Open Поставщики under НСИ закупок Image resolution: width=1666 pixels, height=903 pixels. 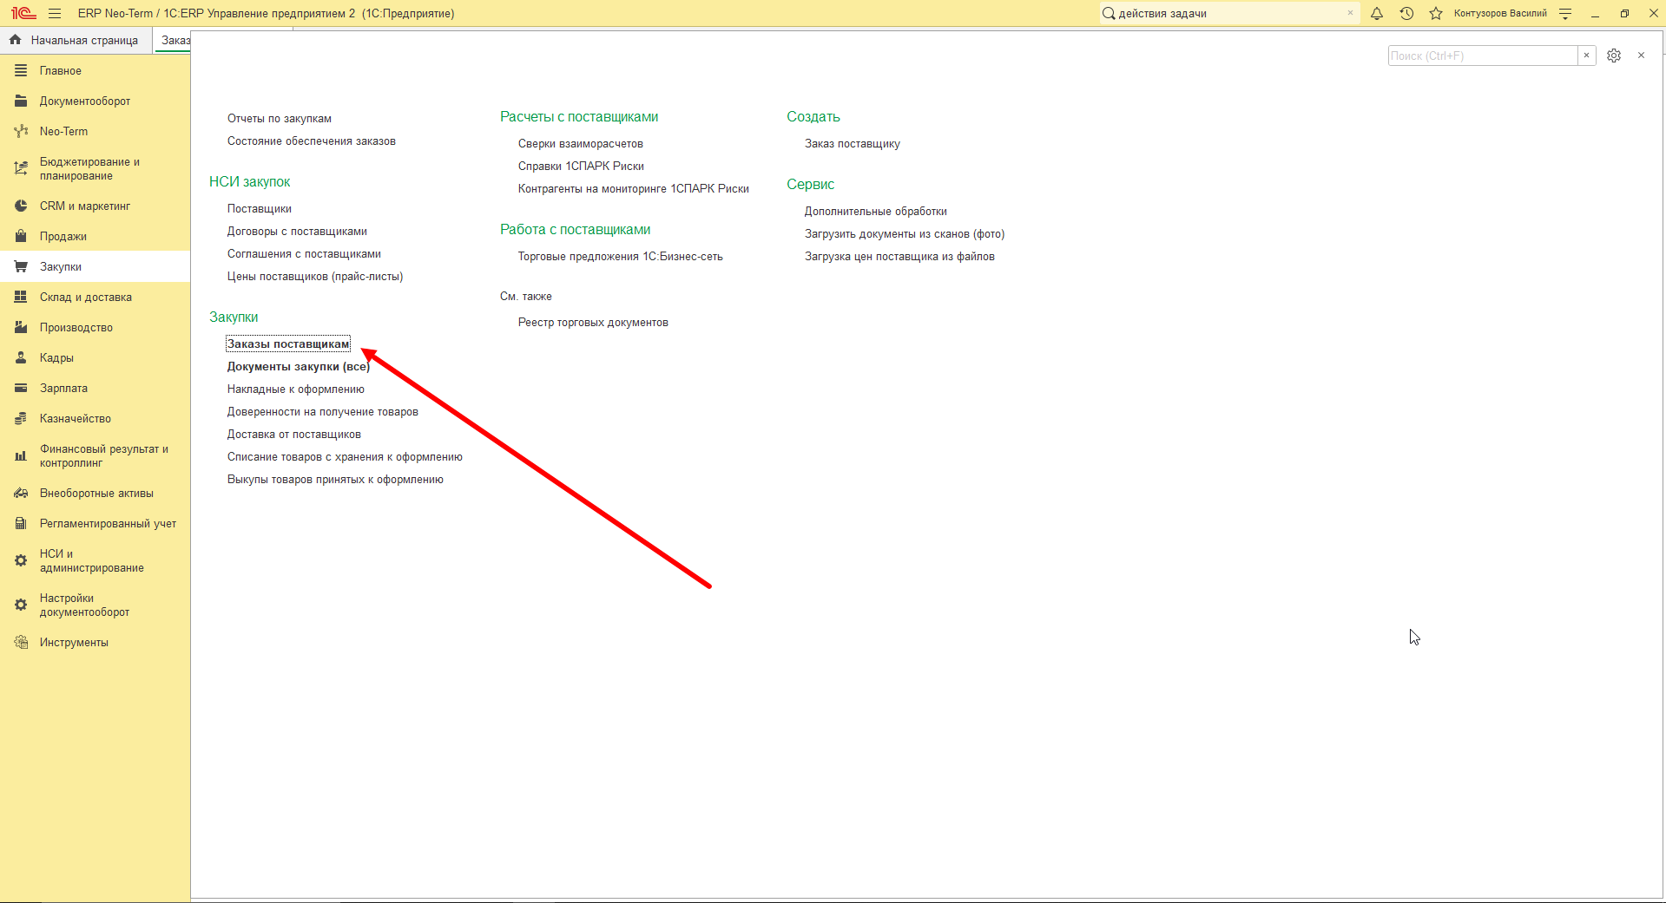[260, 209]
